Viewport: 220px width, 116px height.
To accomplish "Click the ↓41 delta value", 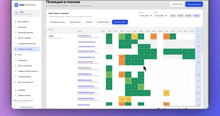I will point(198,93).
